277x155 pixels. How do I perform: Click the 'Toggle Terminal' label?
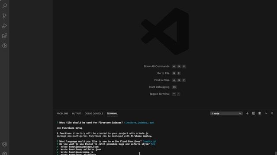pos(159,94)
